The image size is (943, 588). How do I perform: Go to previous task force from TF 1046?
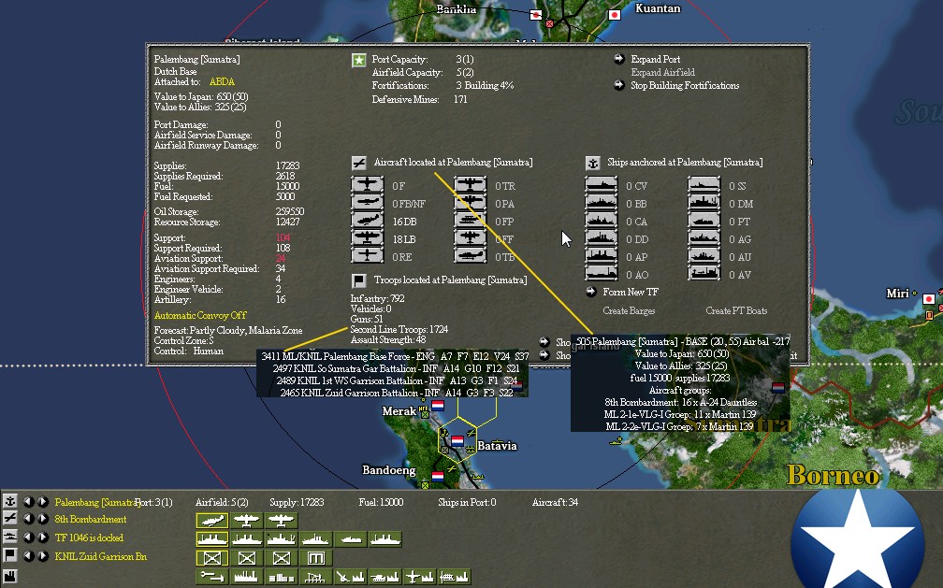(28, 537)
